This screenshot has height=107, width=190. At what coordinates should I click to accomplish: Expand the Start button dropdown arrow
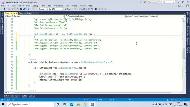point(72,9)
